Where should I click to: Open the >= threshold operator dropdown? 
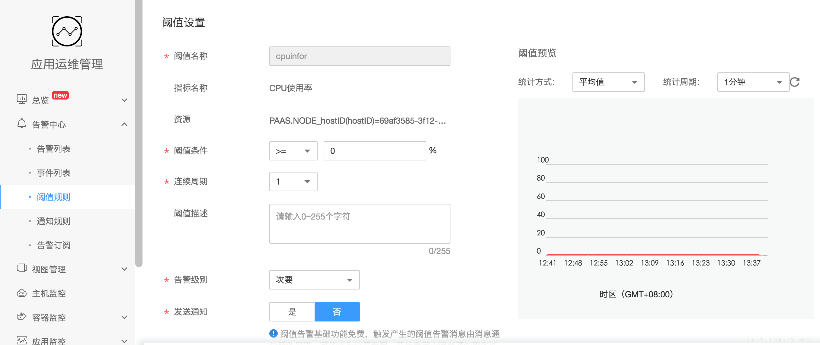click(293, 151)
